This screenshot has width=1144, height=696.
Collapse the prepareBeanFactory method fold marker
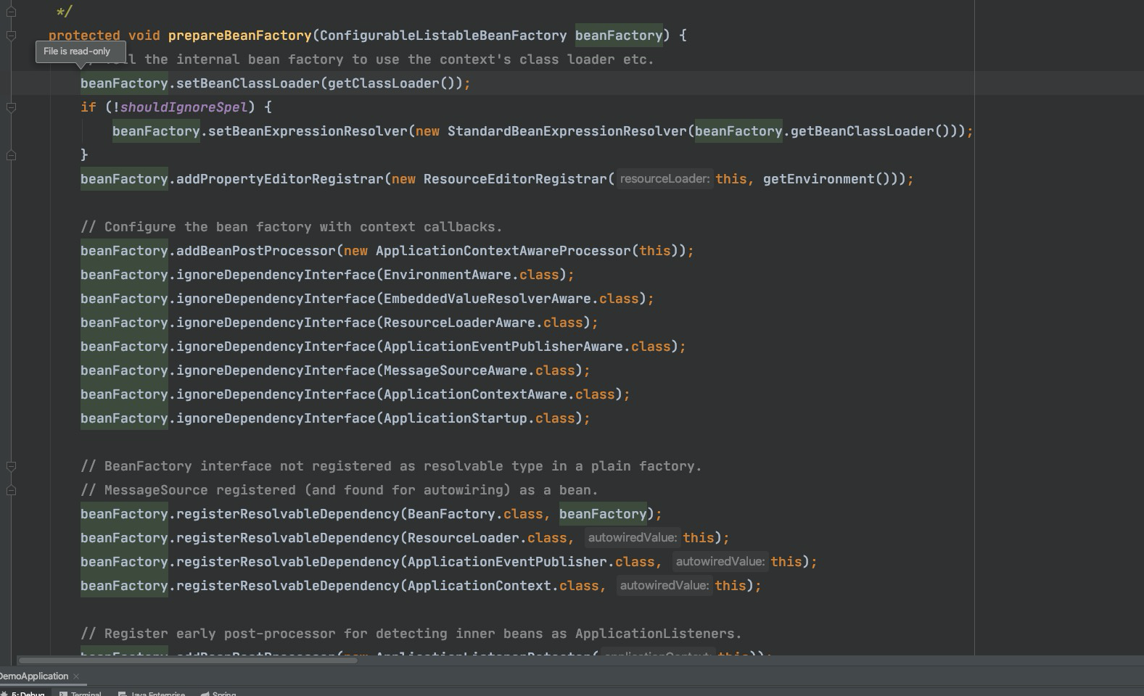tap(11, 36)
